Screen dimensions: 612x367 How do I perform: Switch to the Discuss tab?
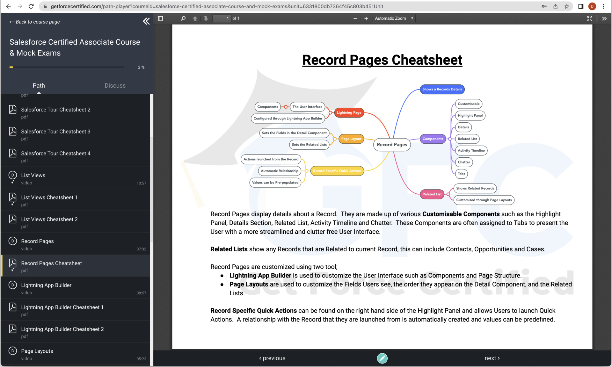[115, 86]
